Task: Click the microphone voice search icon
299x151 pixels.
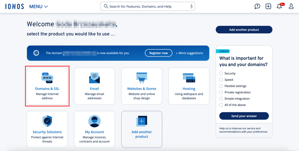Action: click(x=192, y=6)
